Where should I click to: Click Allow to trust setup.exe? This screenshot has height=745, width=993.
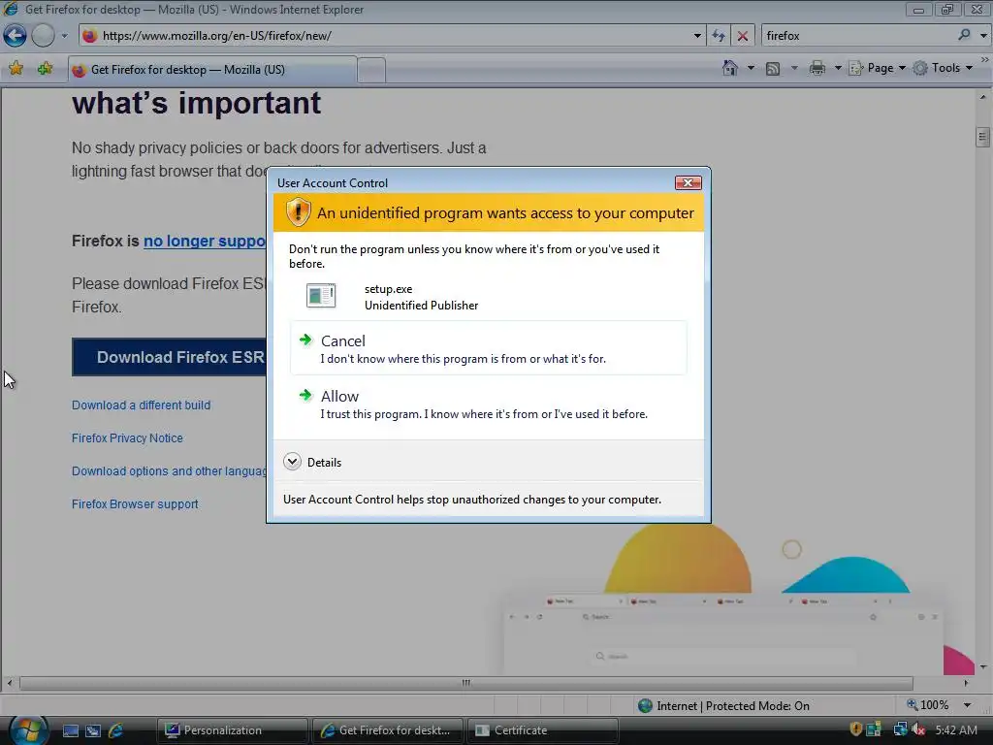coord(489,405)
